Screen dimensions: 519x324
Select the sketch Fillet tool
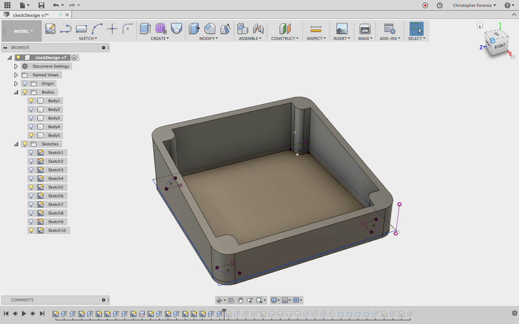[x=128, y=29]
